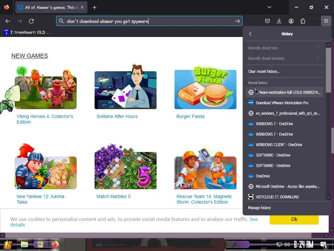Click the history panel scroll down arrow
This screenshot has height=251, width=334.
point(328,197)
